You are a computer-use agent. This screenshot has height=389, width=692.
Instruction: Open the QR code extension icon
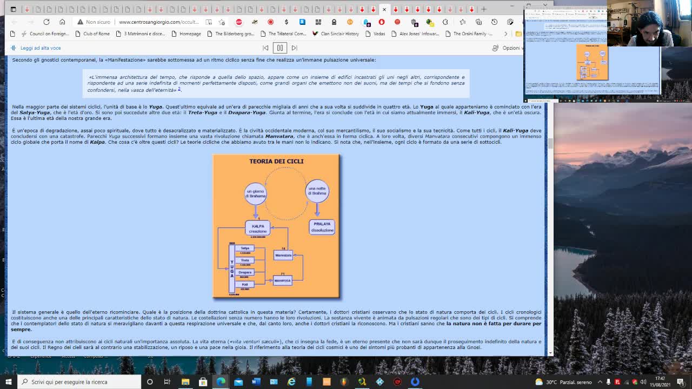coord(318,22)
